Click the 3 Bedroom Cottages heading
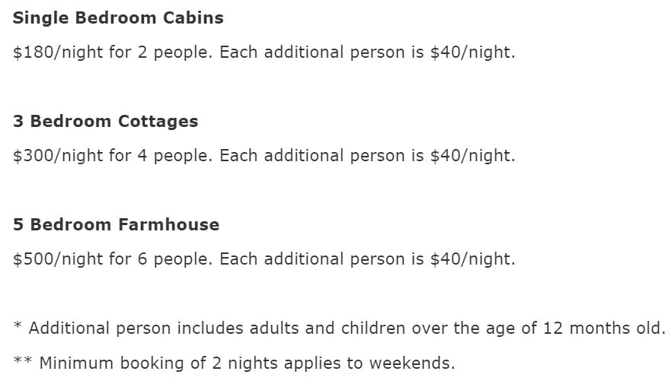 pyautogui.click(x=106, y=122)
